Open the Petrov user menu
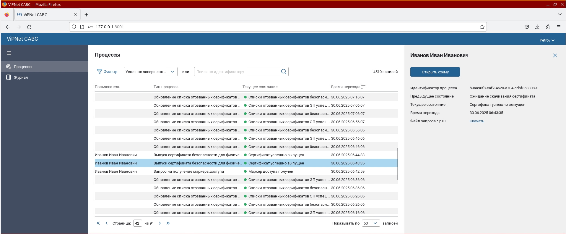This screenshot has width=566, height=234. pyautogui.click(x=547, y=40)
